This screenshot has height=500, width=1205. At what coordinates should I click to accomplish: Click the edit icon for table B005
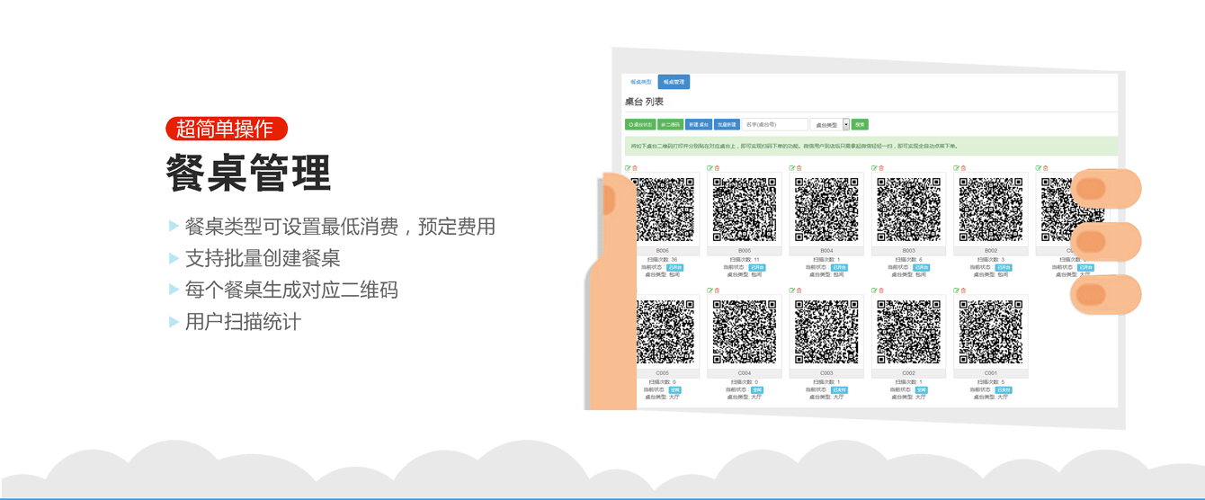tap(710, 168)
